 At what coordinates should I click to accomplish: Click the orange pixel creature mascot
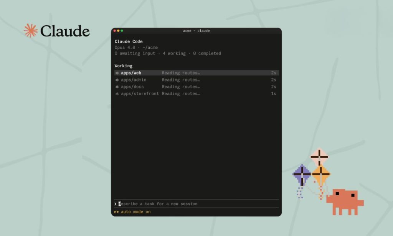[x=345, y=202]
